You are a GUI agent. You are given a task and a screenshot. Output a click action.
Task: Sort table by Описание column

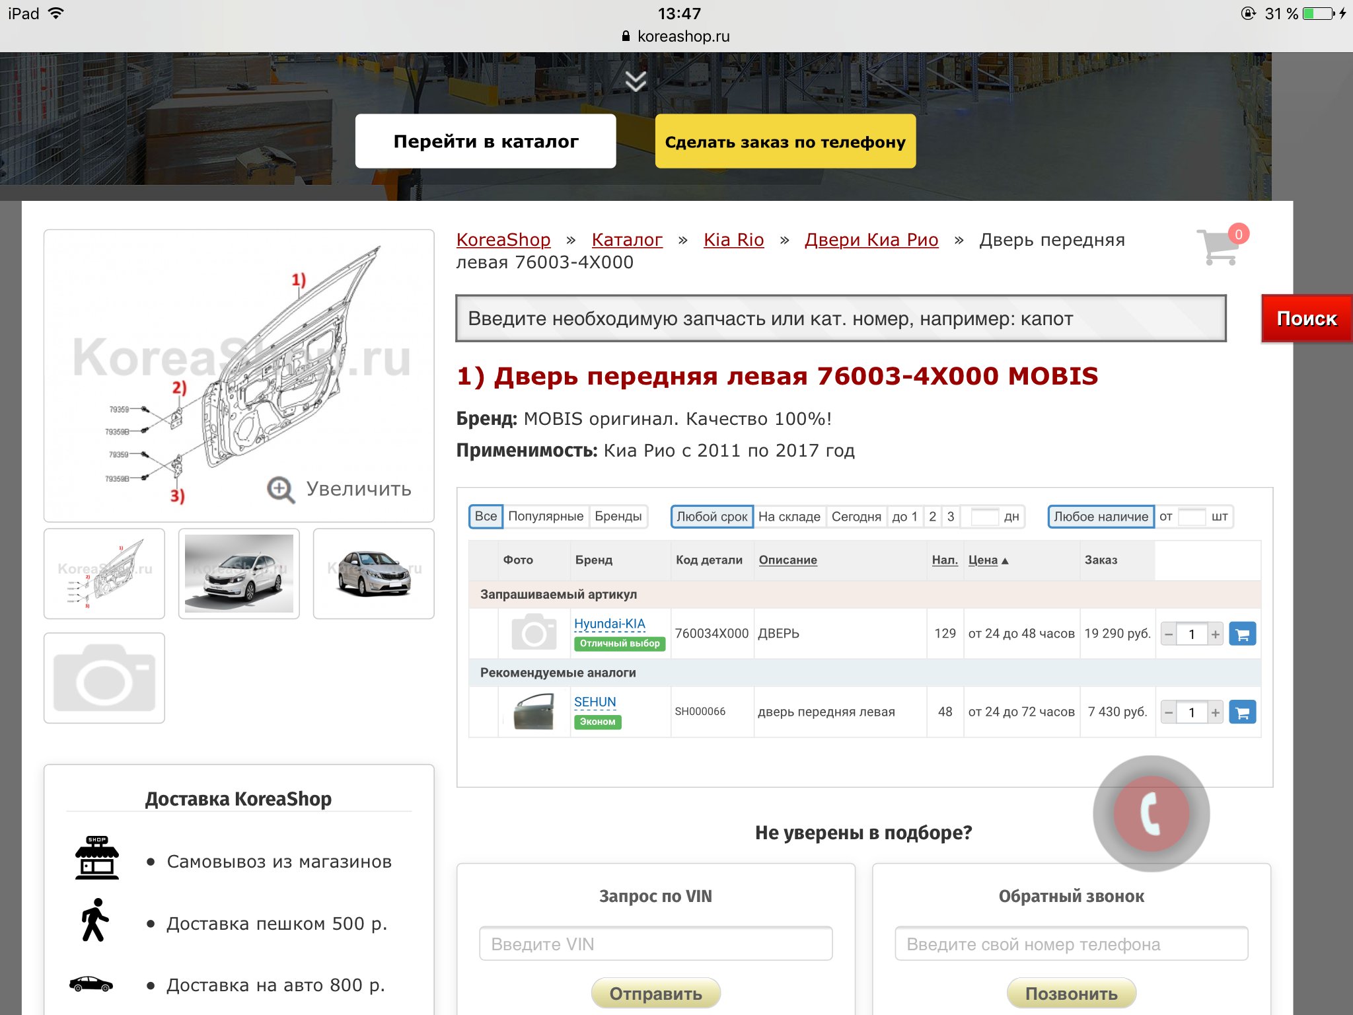(x=787, y=560)
